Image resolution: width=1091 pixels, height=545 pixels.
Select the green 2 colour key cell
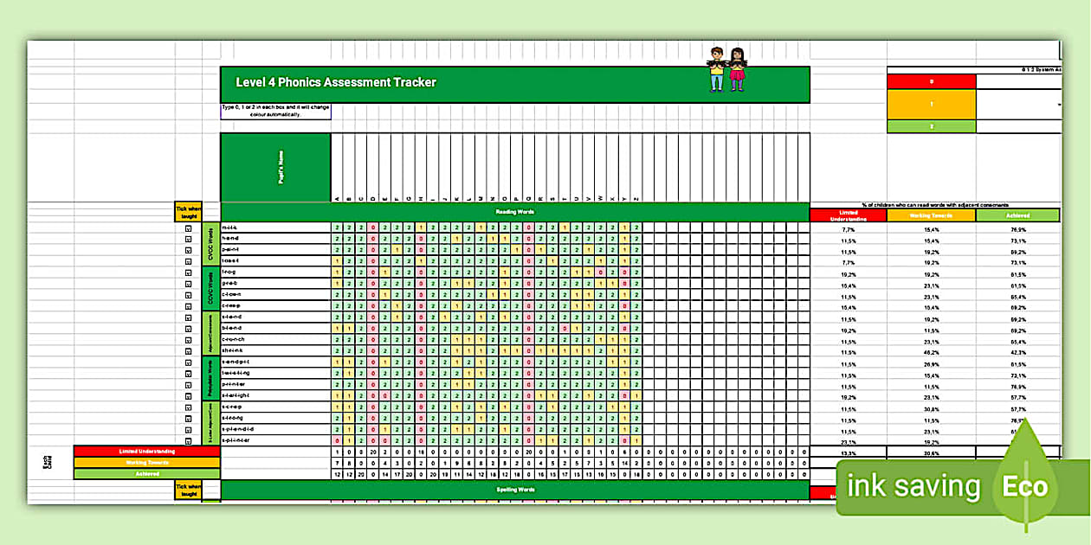931,126
